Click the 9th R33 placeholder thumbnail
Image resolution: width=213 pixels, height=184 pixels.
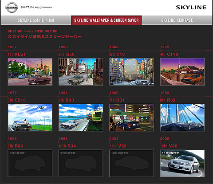click(x=30, y=164)
